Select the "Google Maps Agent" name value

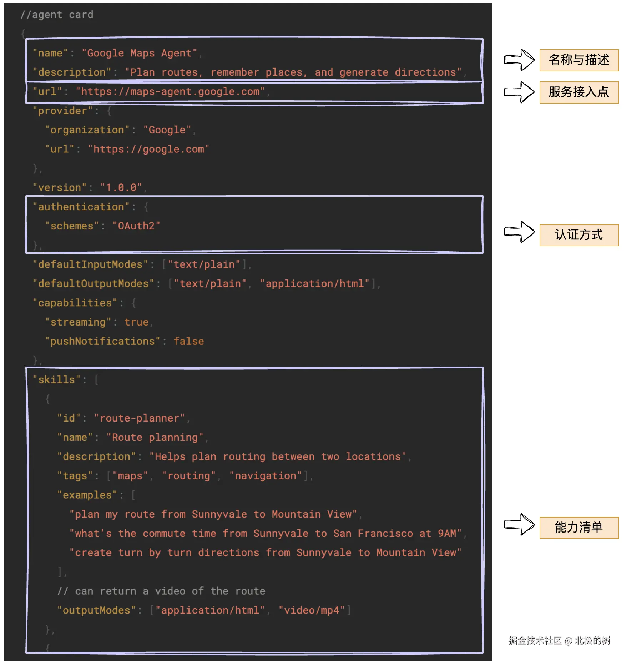(140, 53)
